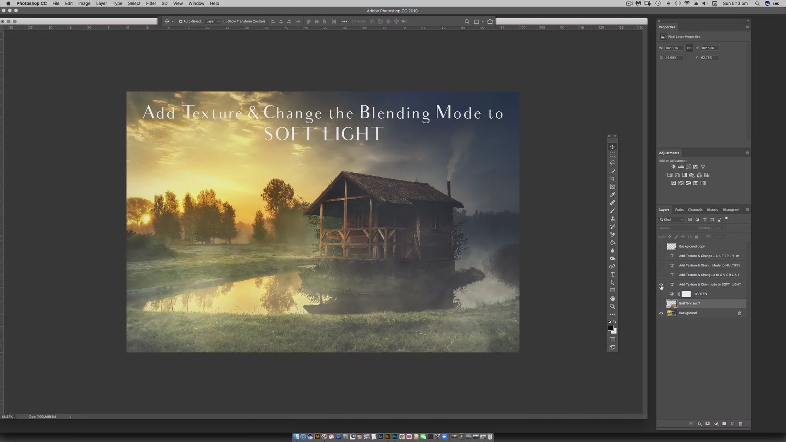Select the Eyedropper tool
The height and width of the screenshot is (442, 786).
click(612, 195)
